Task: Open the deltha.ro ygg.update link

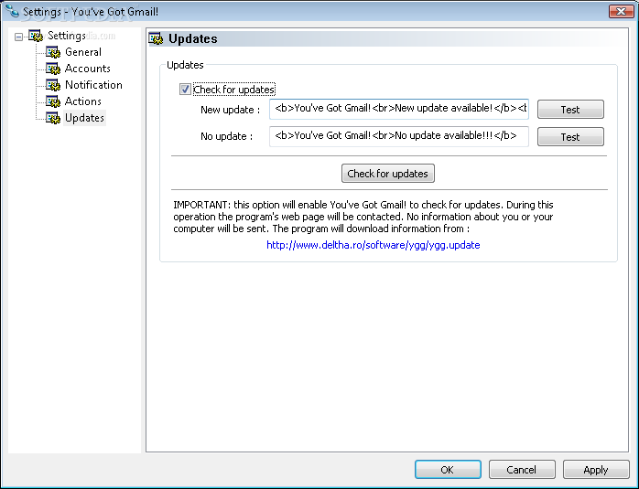Action: click(374, 245)
